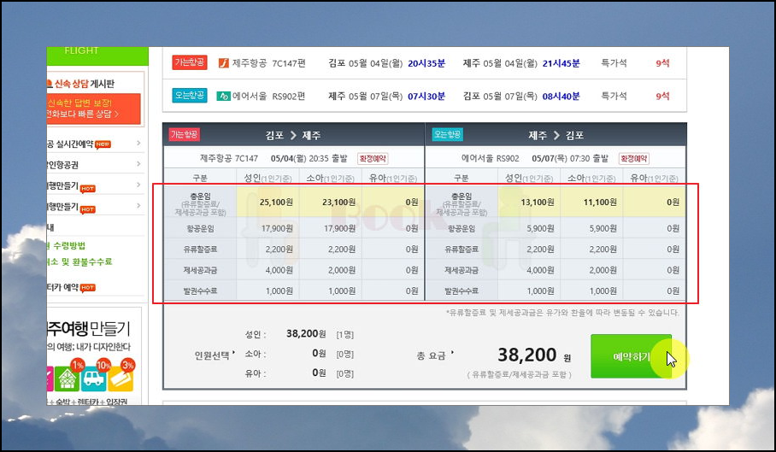Click the green FLIGHT sidebar header
This screenshot has width=776, height=452.
coord(97,56)
